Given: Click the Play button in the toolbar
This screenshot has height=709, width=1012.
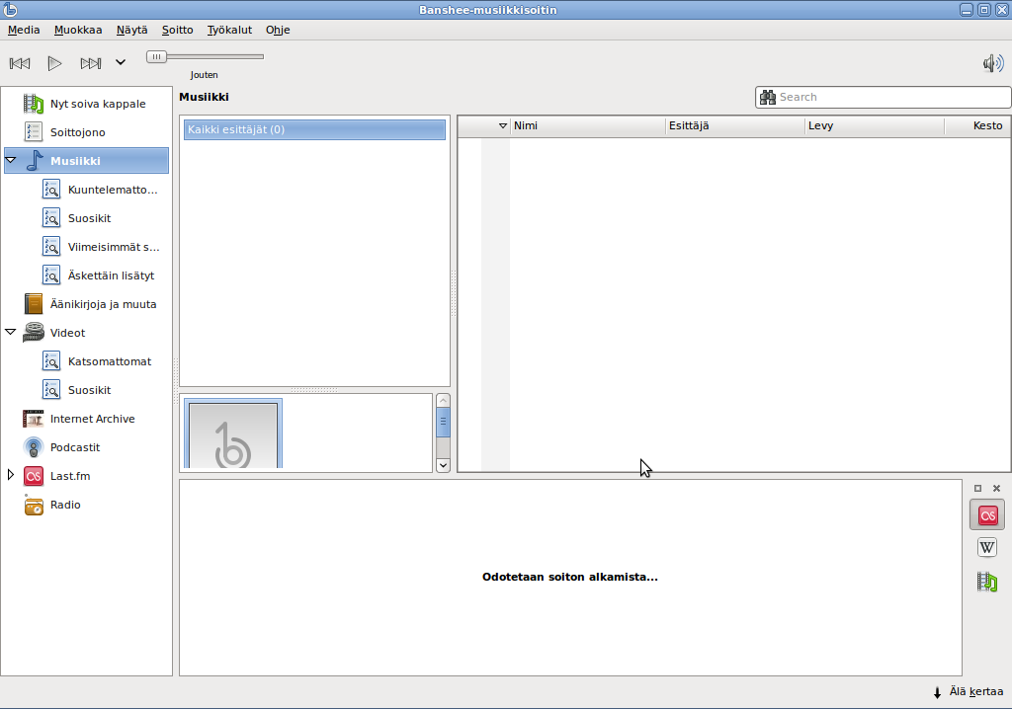Looking at the screenshot, I should [54, 63].
